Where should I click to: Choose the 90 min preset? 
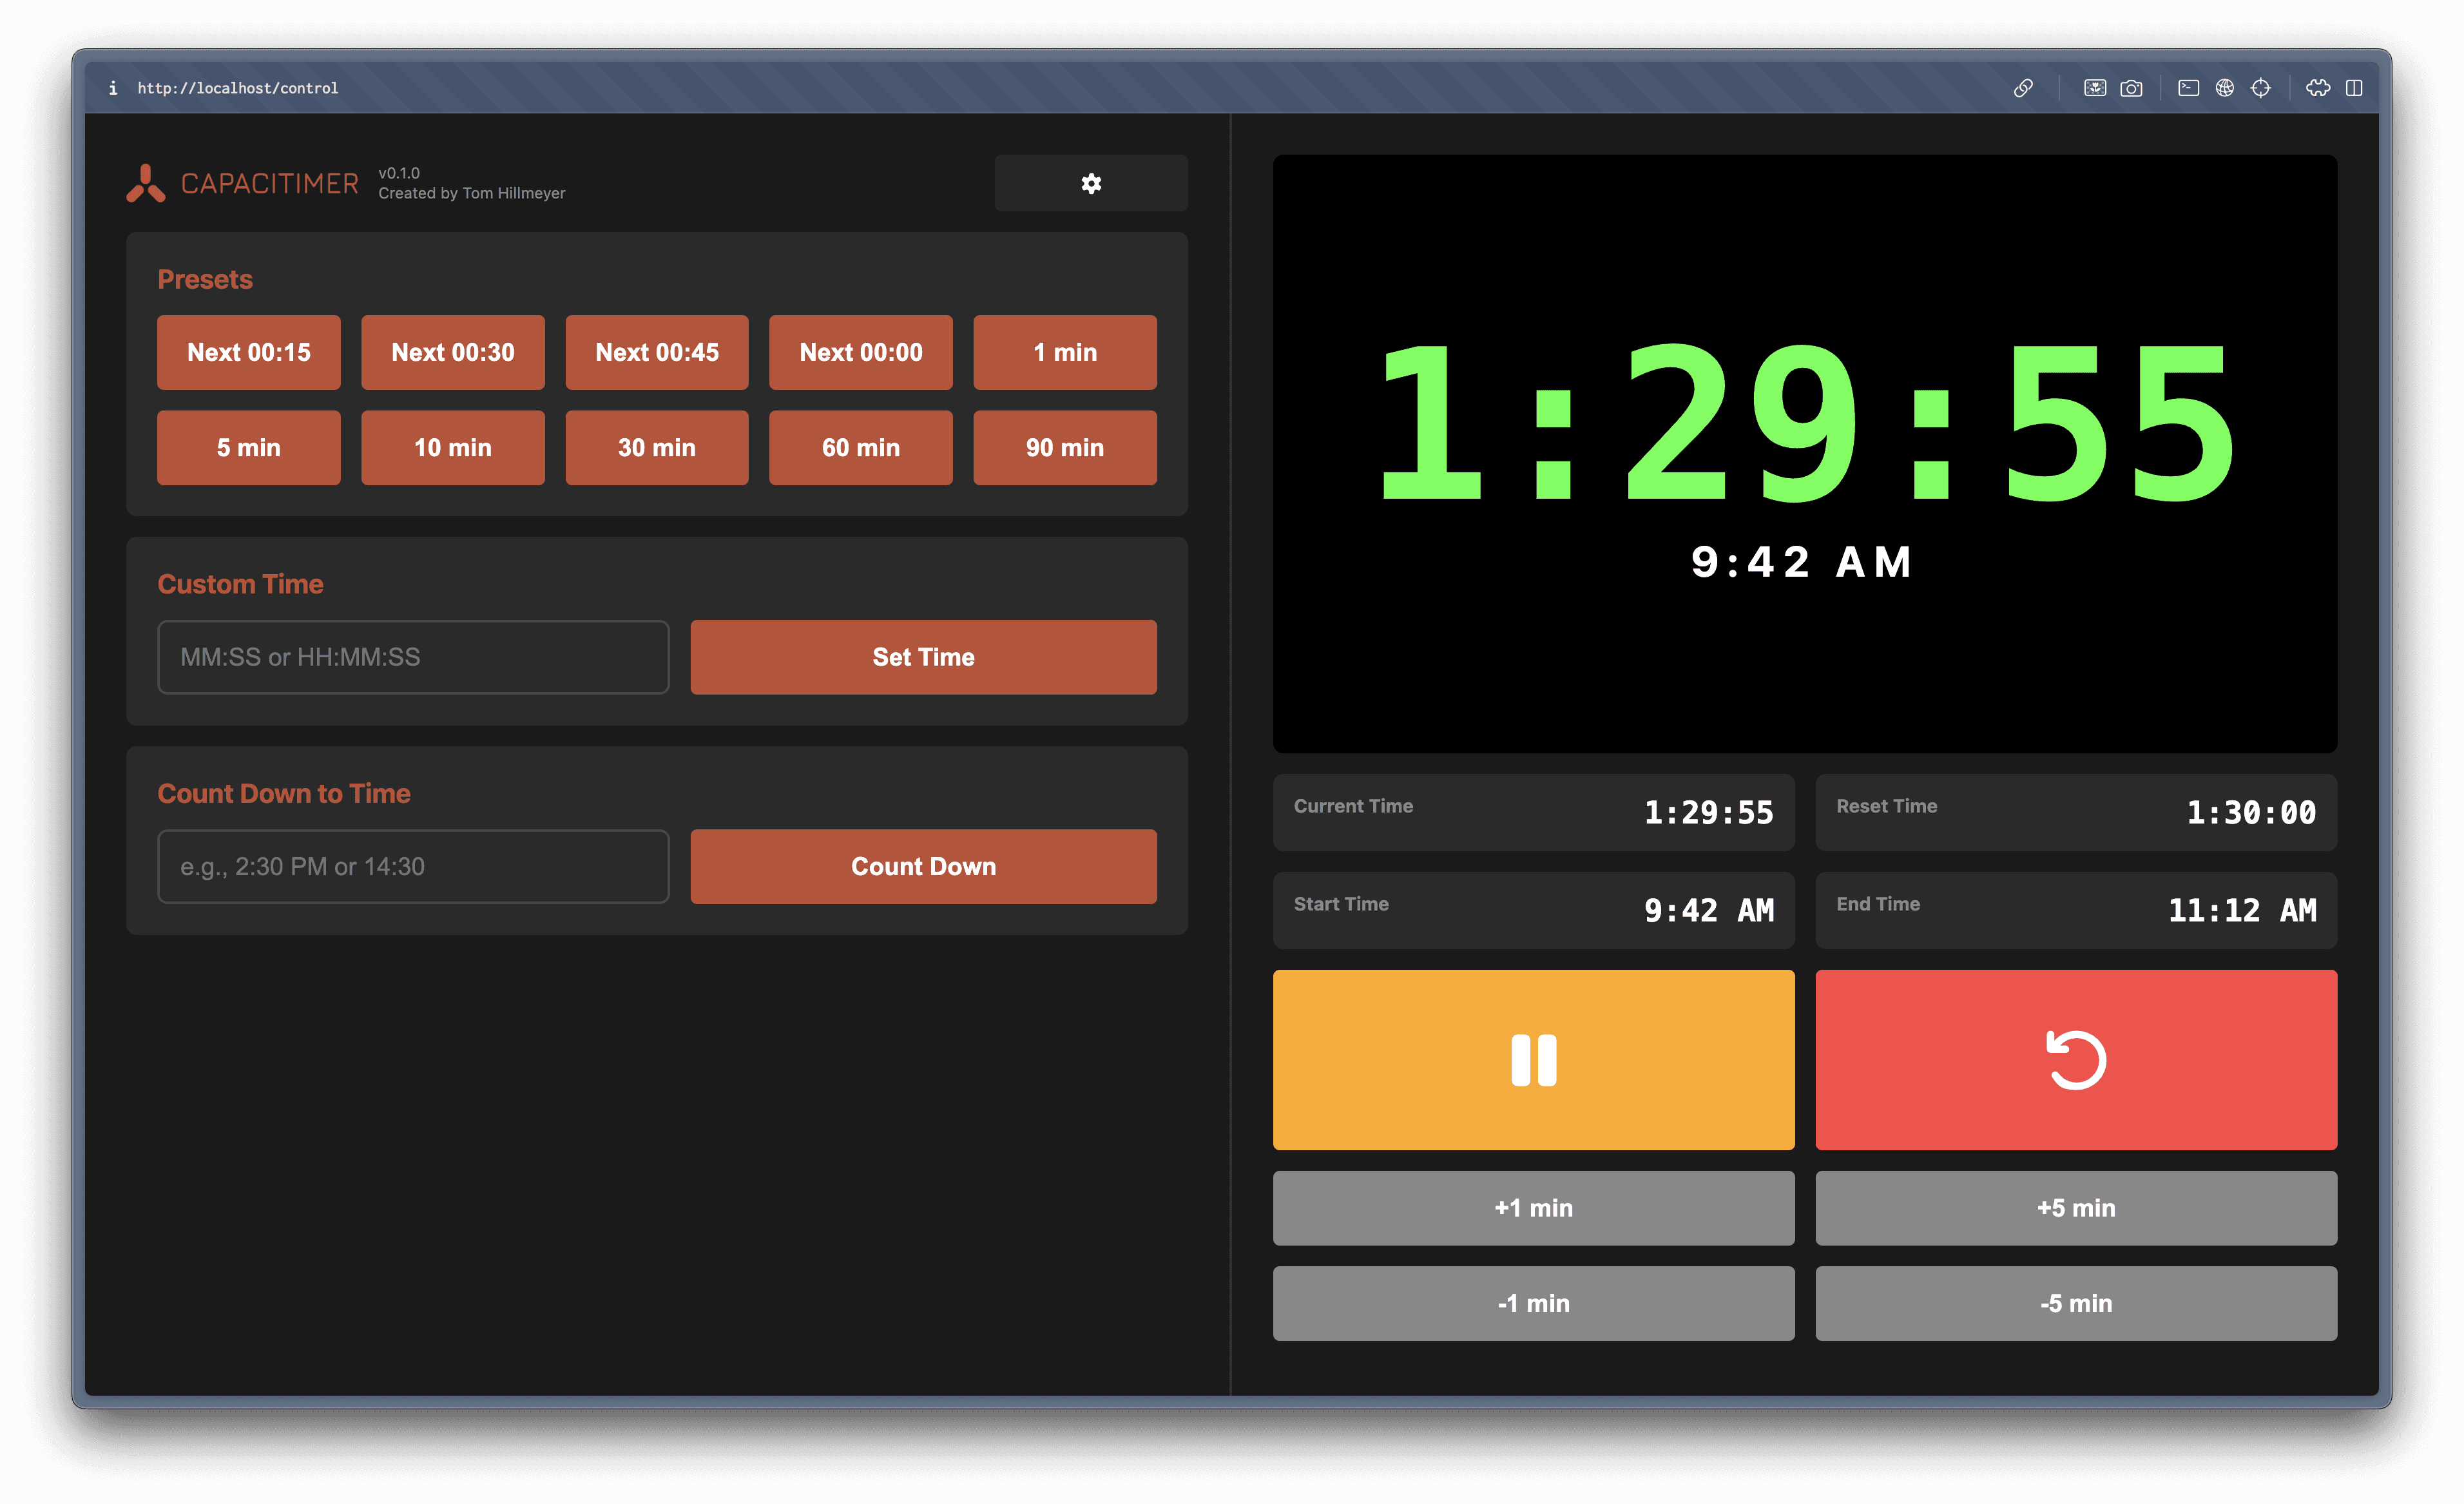1064,447
